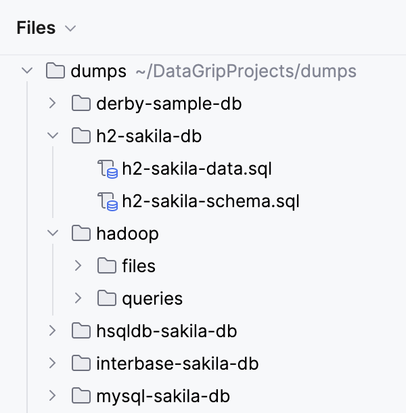The image size is (406, 413).
Task: Click the SQL file icon for h2-sakila-data.sql
Action: [x=108, y=169]
